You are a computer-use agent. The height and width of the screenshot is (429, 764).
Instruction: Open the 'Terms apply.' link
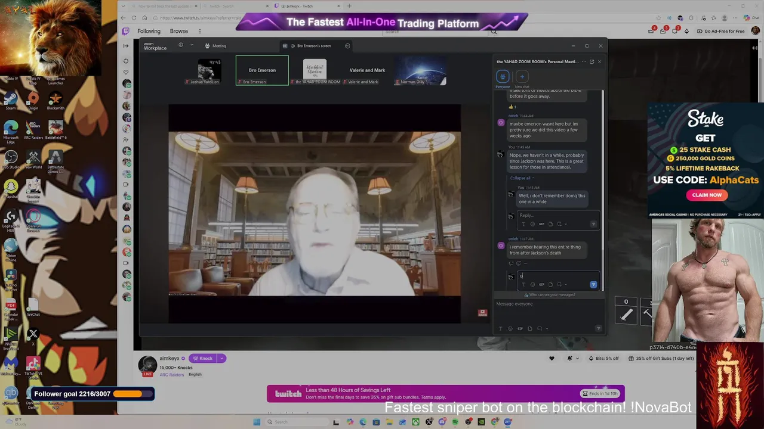click(433, 397)
